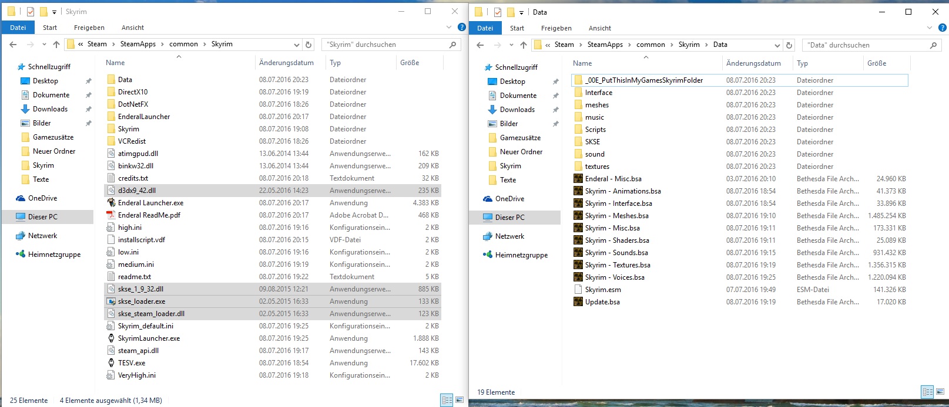Click the help icon in left window
This screenshot has width=949, height=407.
462,28
